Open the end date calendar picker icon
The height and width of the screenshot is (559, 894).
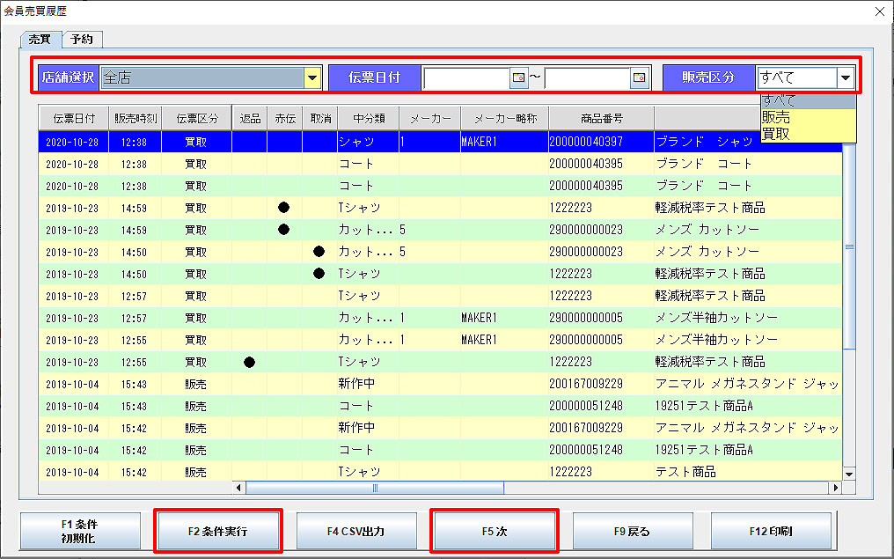[639, 78]
